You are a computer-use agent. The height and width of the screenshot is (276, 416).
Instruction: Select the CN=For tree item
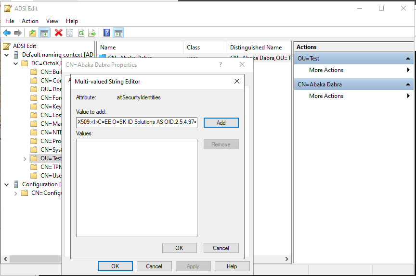click(x=51, y=98)
